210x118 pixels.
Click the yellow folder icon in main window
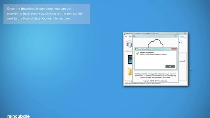[130, 72]
